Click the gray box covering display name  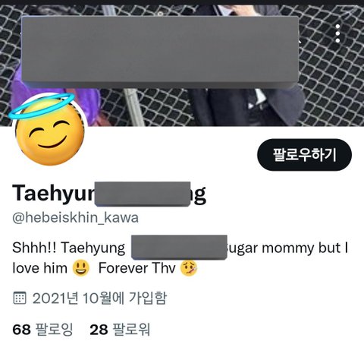pos(143,194)
